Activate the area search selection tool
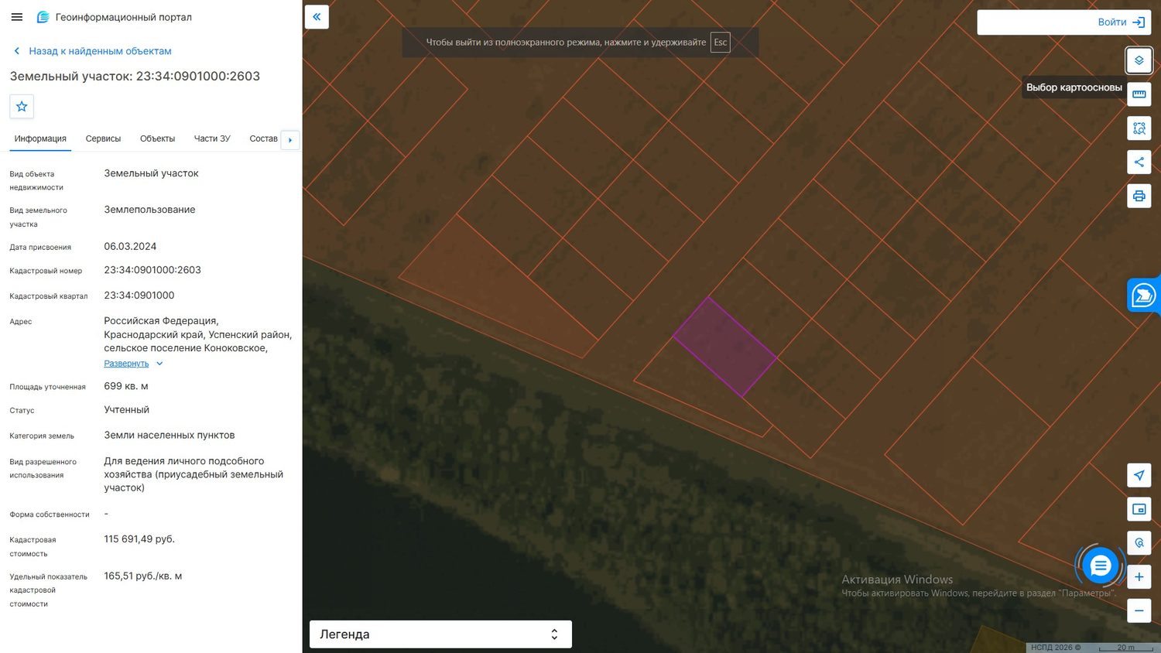Image resolution: width=1161 pixels, height=653 pixels. click(1139, 128)
